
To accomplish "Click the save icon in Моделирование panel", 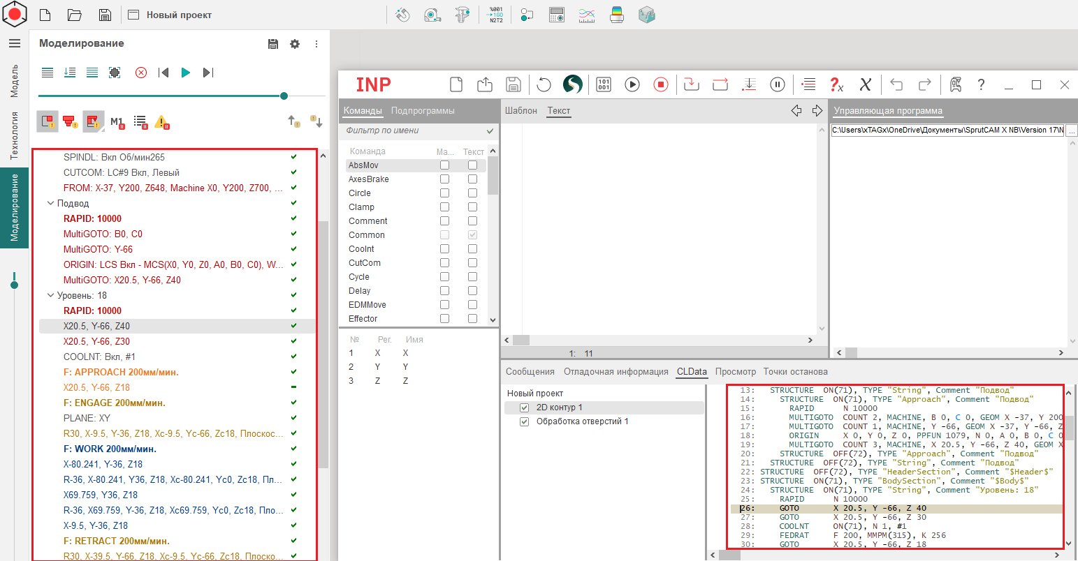I will point(273,44).
